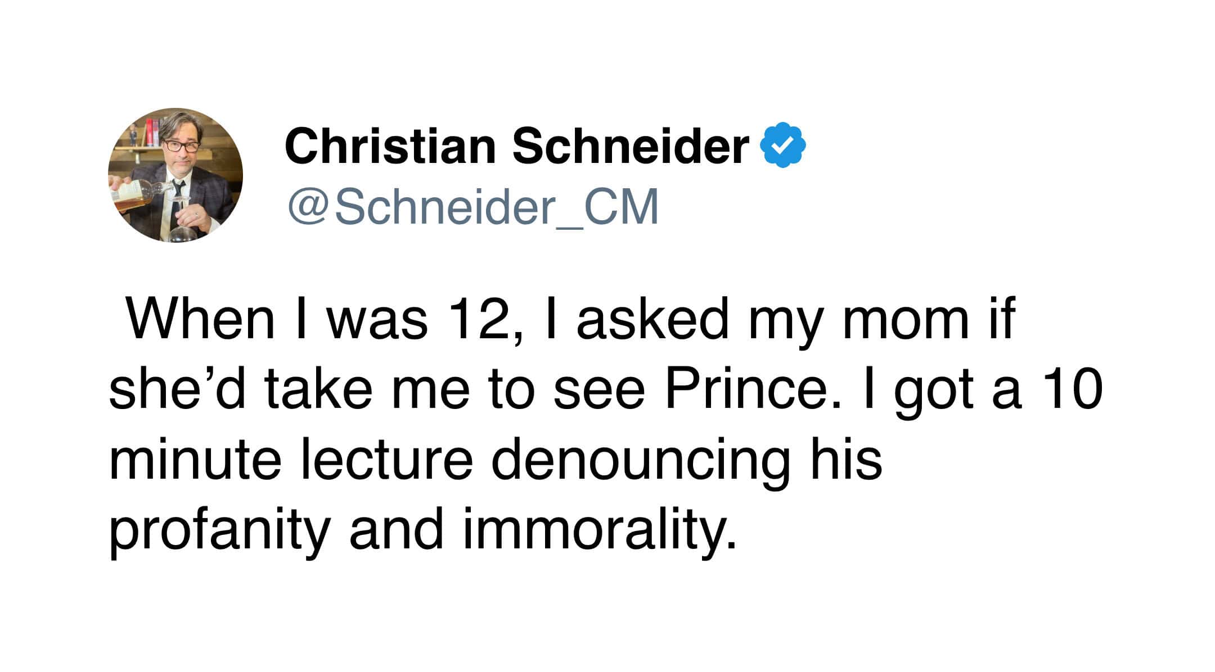Click the display name Christian Schneider
Viewport: 1215px width, 672px height.
click(516, 146)
